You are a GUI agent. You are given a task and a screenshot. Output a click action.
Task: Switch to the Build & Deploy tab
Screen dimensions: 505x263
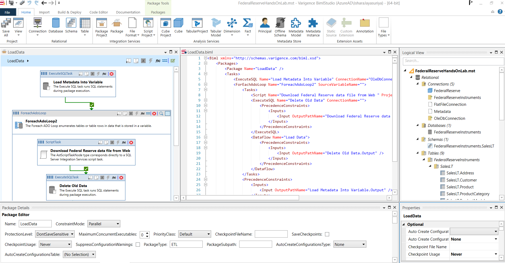[69, 12]
